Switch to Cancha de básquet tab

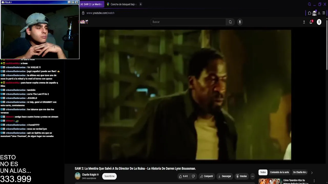(x=122, y=4)
